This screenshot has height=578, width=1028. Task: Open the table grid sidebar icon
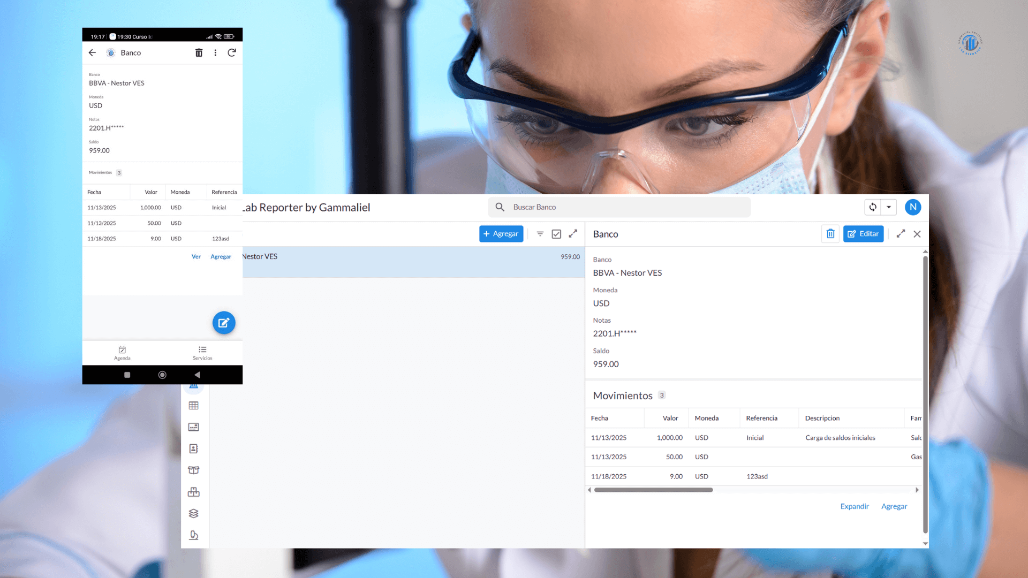pyautogui.click(x=194, y=406)
